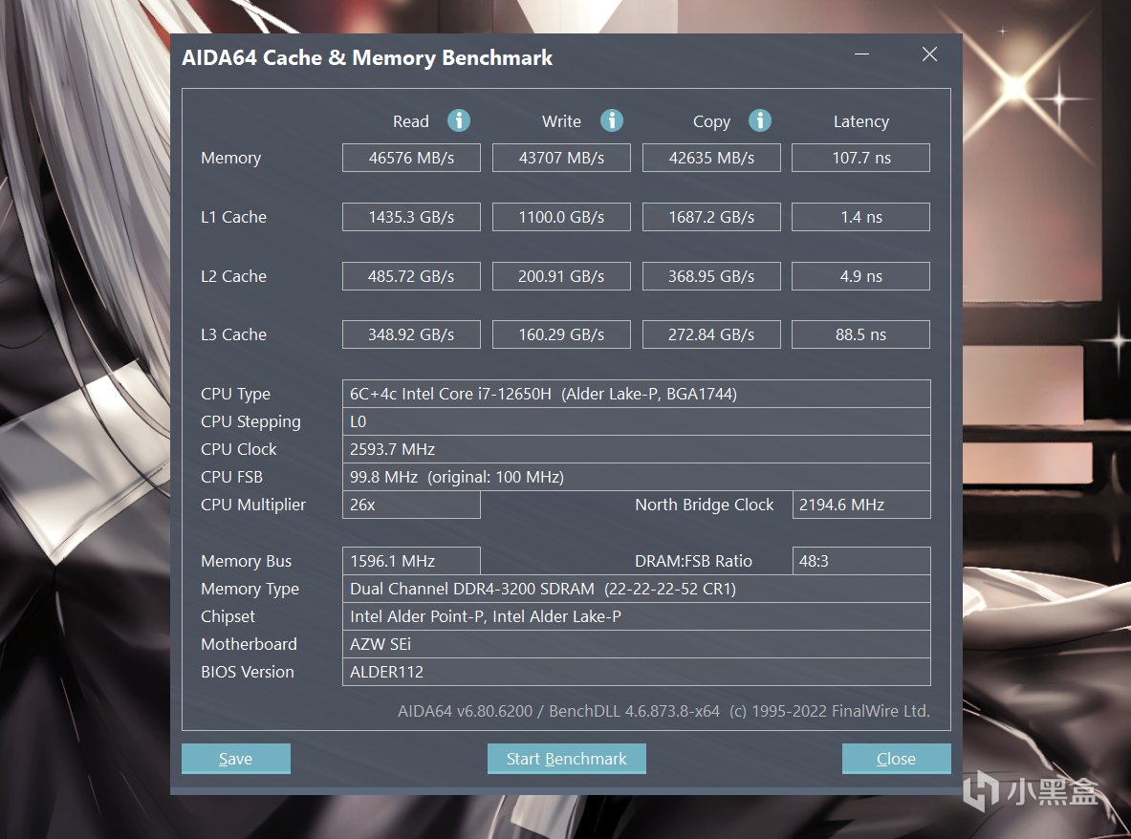The width and height of the screenshot is (1131, 839).
Task: Click DRAM:FSB Ratio 48:3 field
Action: tap(861, 561)
